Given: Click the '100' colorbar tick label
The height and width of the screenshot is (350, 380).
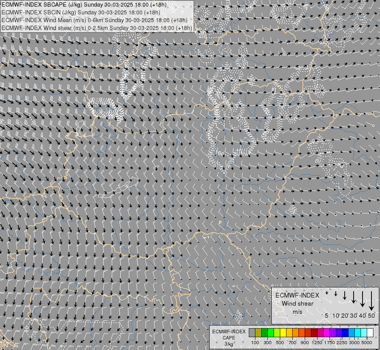Looking at the screenshot, I should [x=255, y=343].
